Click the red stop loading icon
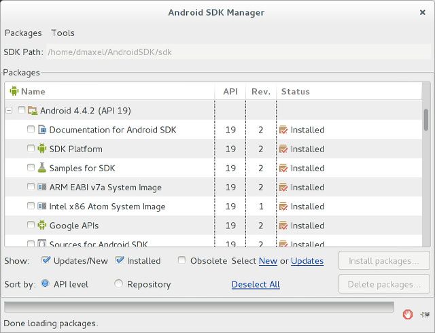The image size is (435, 333). (407, 314)
